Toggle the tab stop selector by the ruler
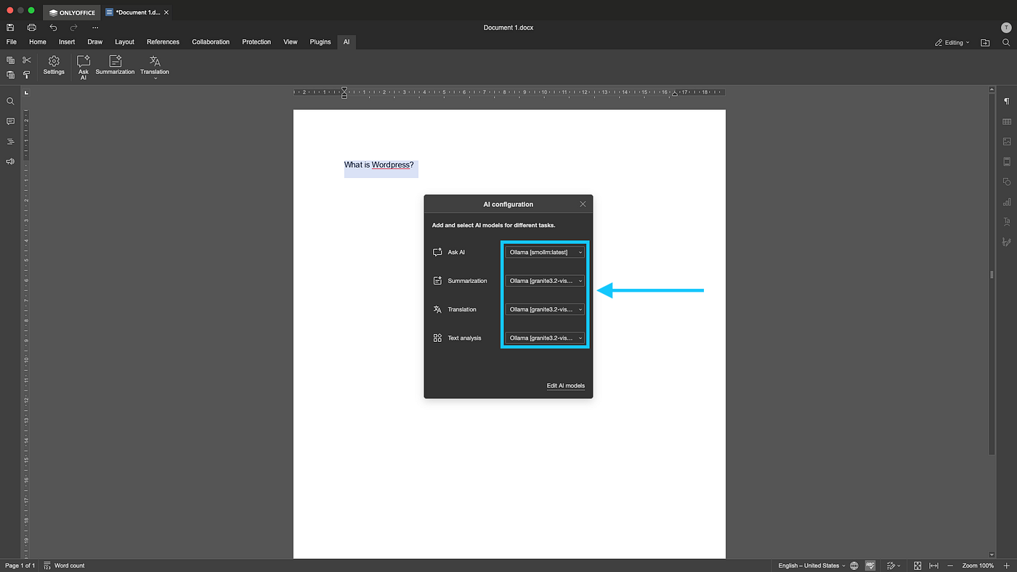The height and width of the screenshot is (572, 1017). tap(25, 93)
